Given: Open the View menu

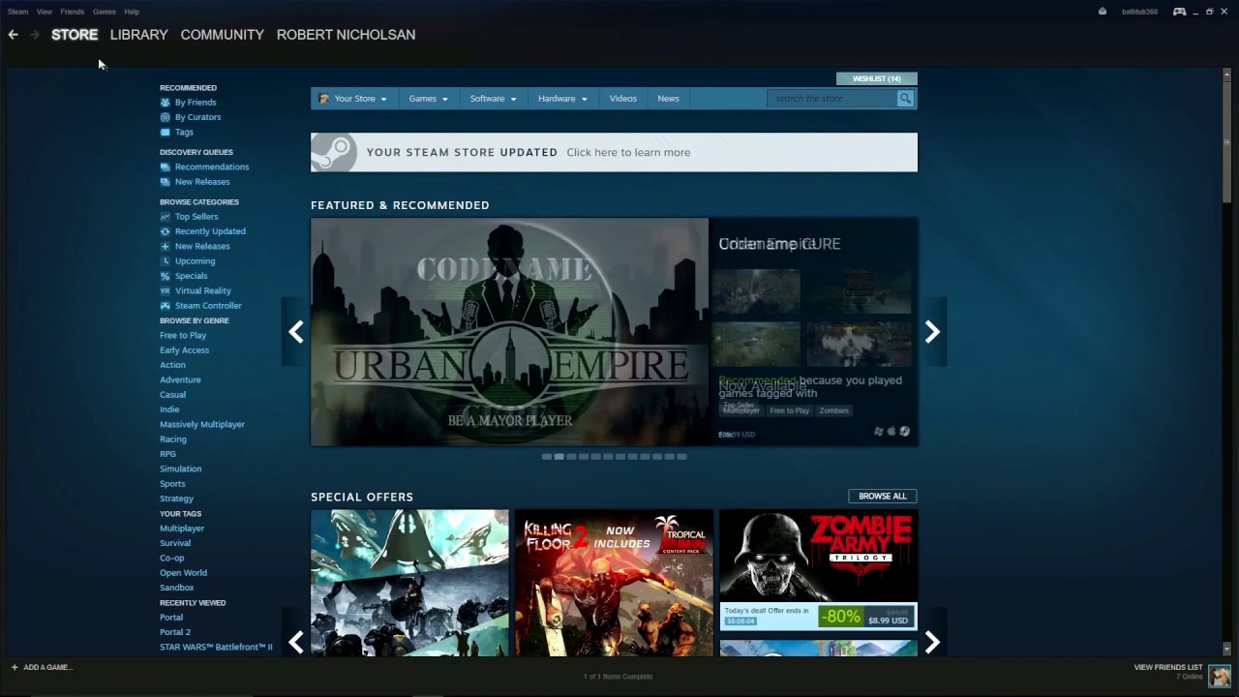Looking at the screenshot, I should 45,12.
